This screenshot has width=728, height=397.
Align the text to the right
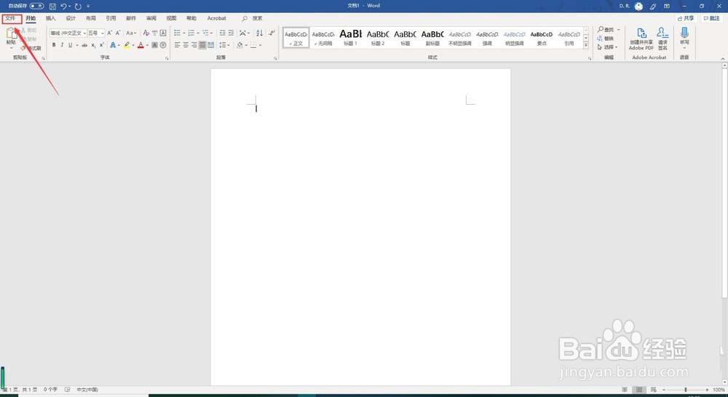[x=194, y=45]
